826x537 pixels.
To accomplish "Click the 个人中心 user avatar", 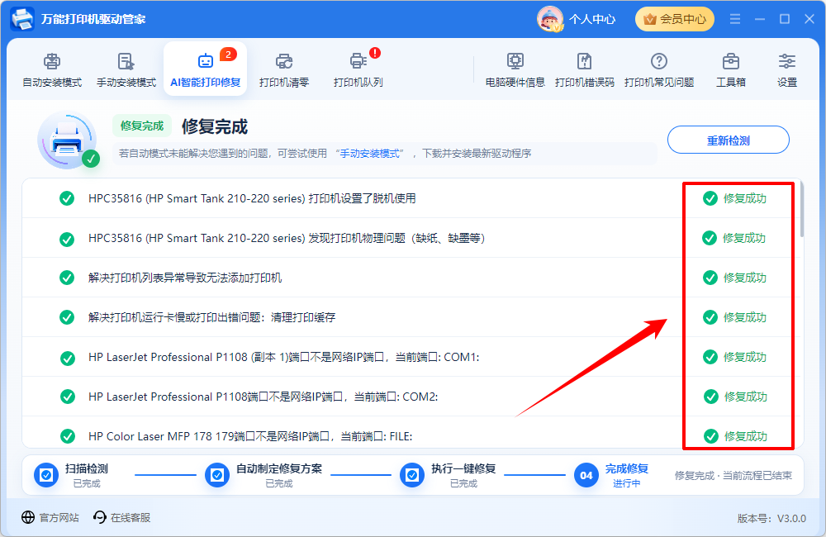I will pyautogui.click(x=550, y=19).
